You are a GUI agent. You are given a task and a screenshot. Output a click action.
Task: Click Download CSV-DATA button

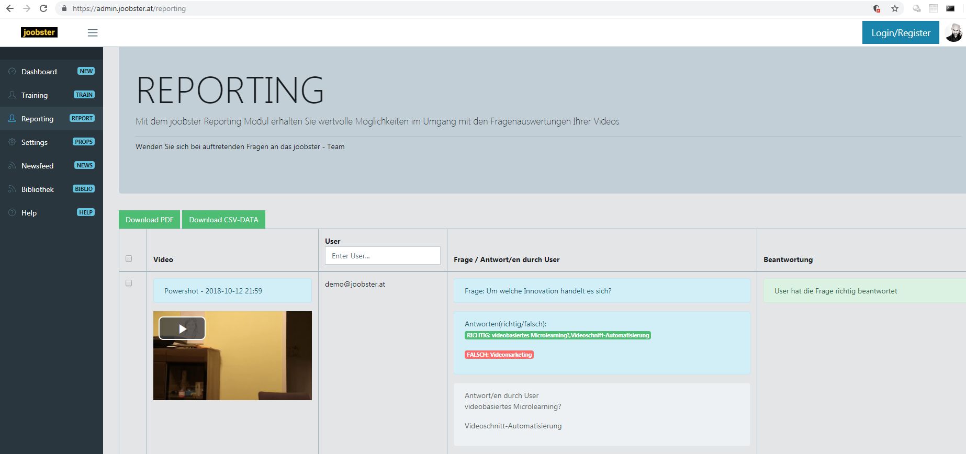tap(223, 220)
